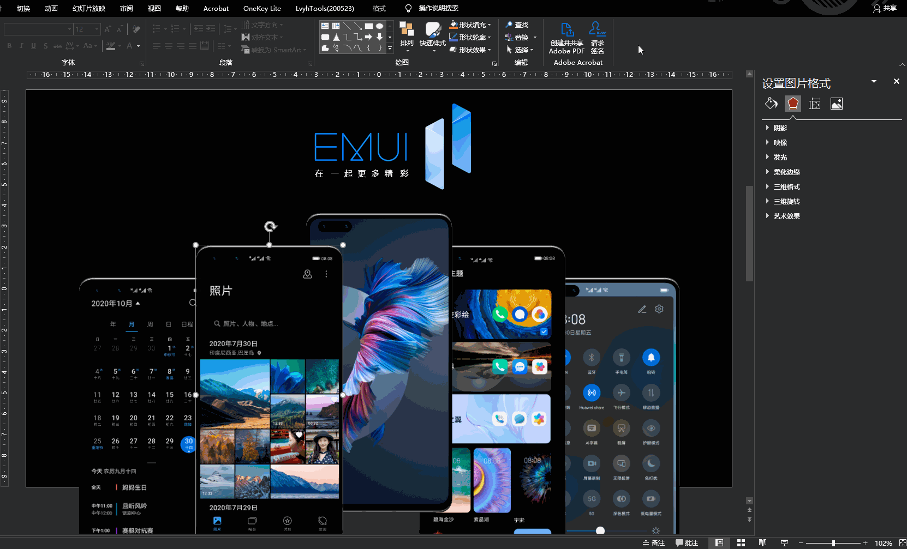The width and height of the screenshot is (907, 549).
Task: Switch to slide sorter view icon
Action: (x=741, y=542)
